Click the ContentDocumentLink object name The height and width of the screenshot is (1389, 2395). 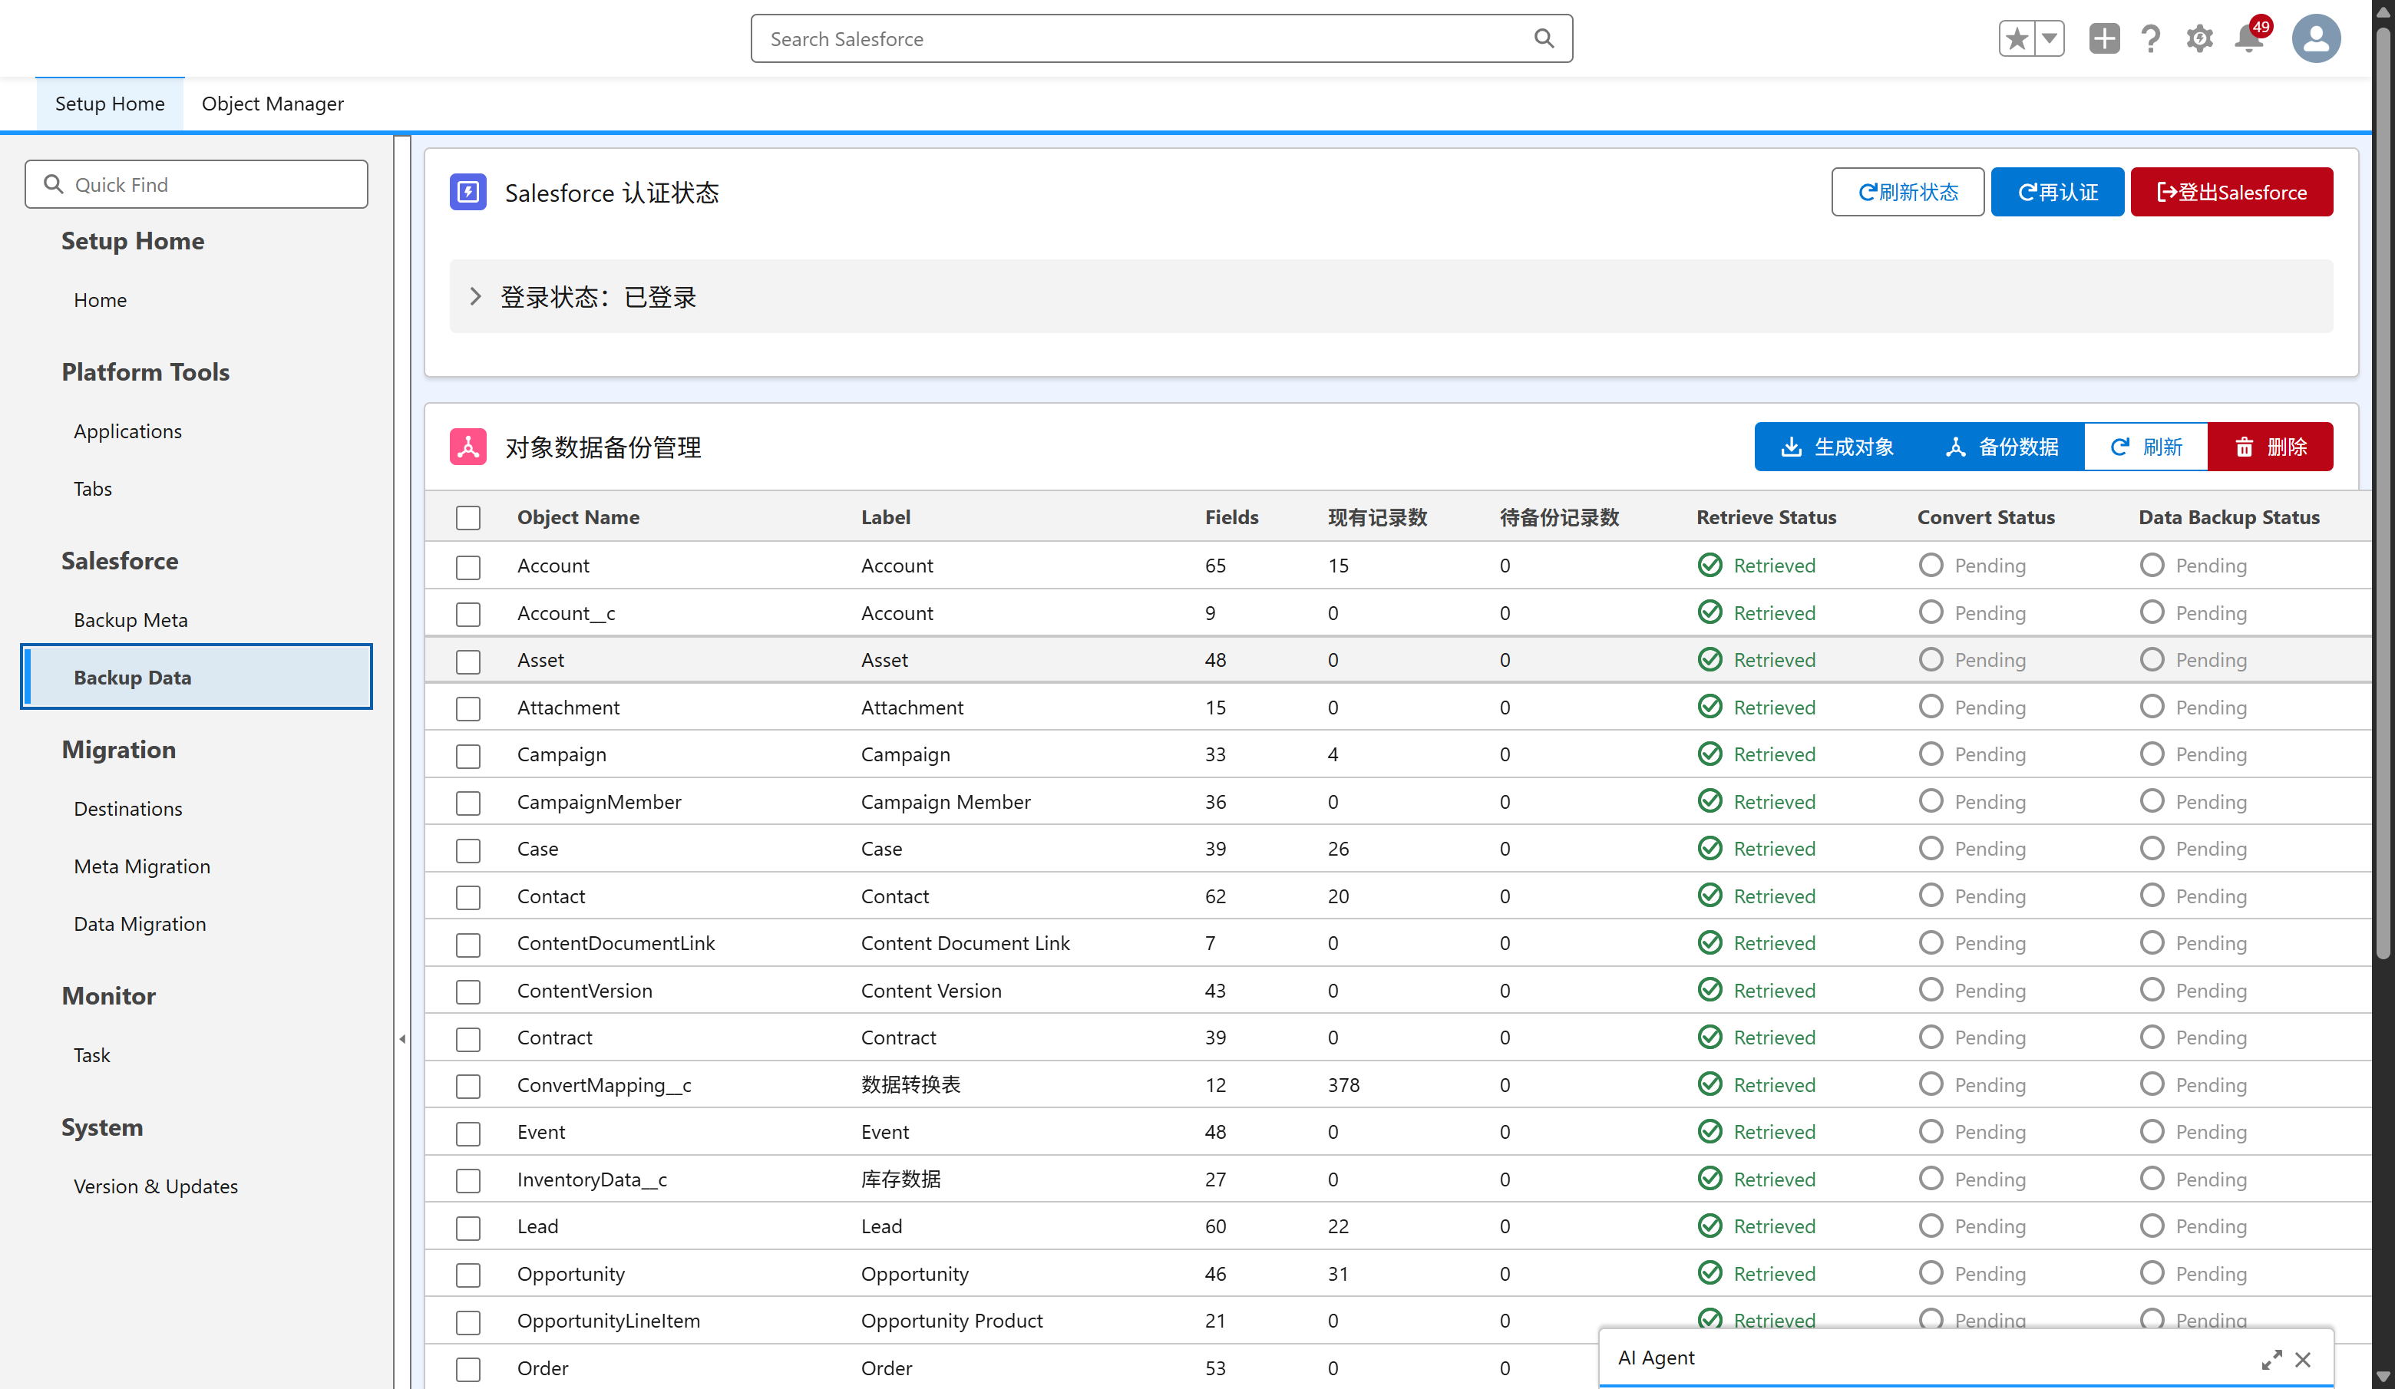tap(616, 942)
